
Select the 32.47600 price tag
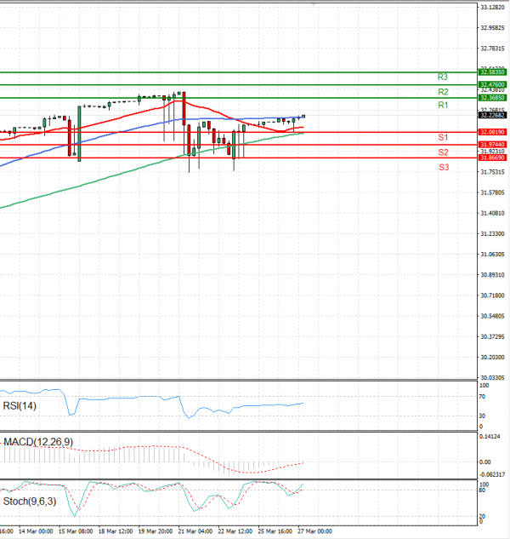(x=492, y=84)
